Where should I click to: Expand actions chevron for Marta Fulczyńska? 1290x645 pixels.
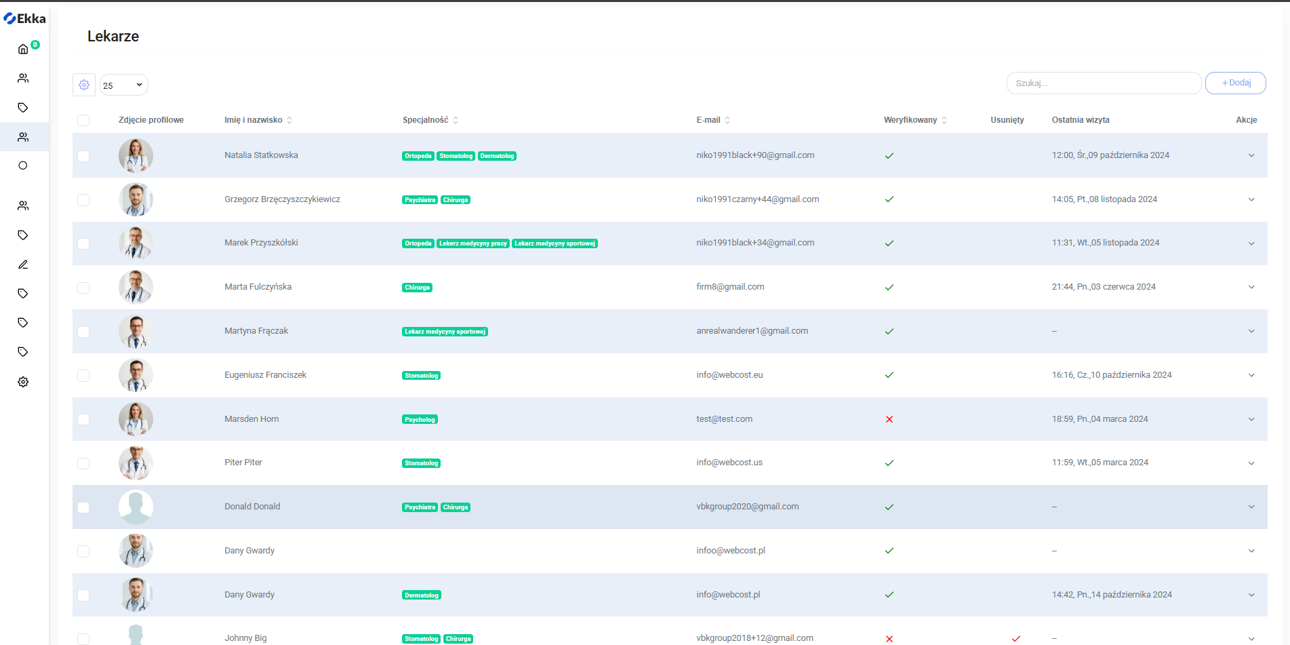pyautogui.click(x=1251, y=287)
